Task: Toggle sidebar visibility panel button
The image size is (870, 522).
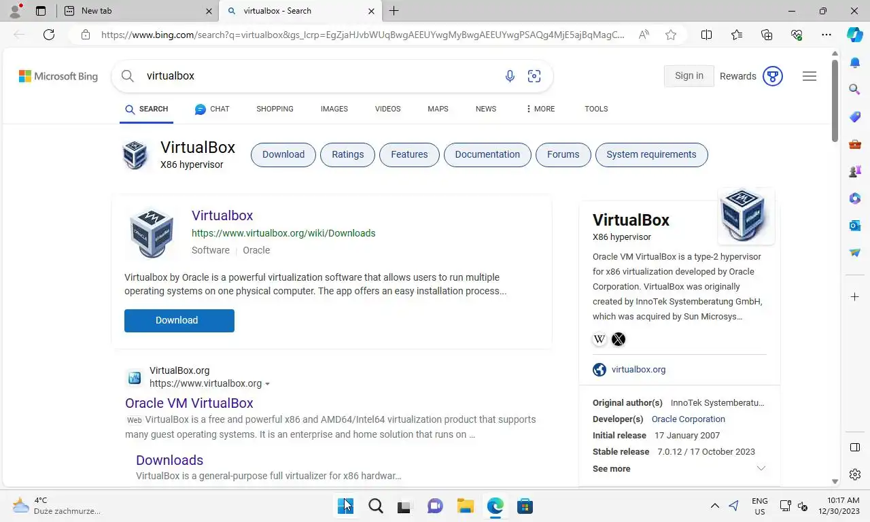Action: [x=855, y=447]
